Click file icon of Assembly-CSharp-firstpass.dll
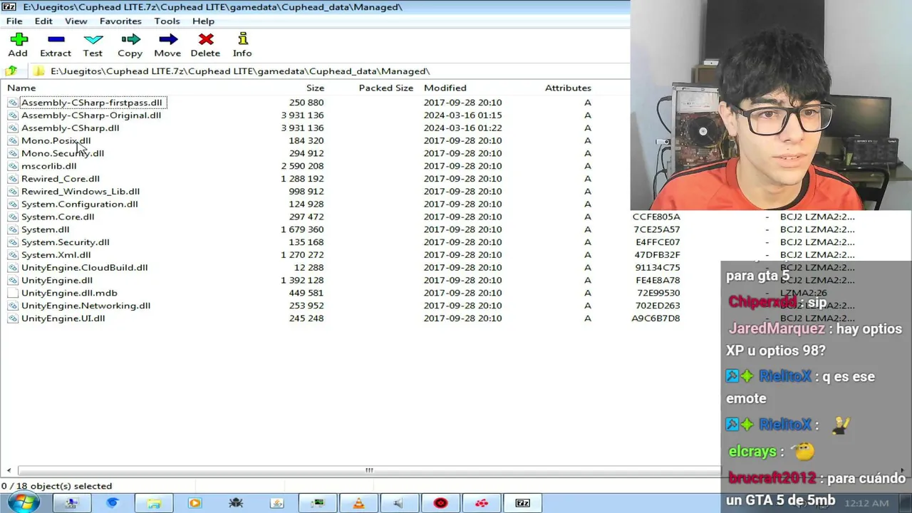912x513 pixels. point(12,103)
